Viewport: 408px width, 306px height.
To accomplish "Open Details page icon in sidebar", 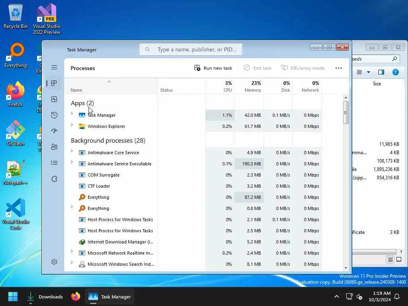I will click(x=54, y=163).
